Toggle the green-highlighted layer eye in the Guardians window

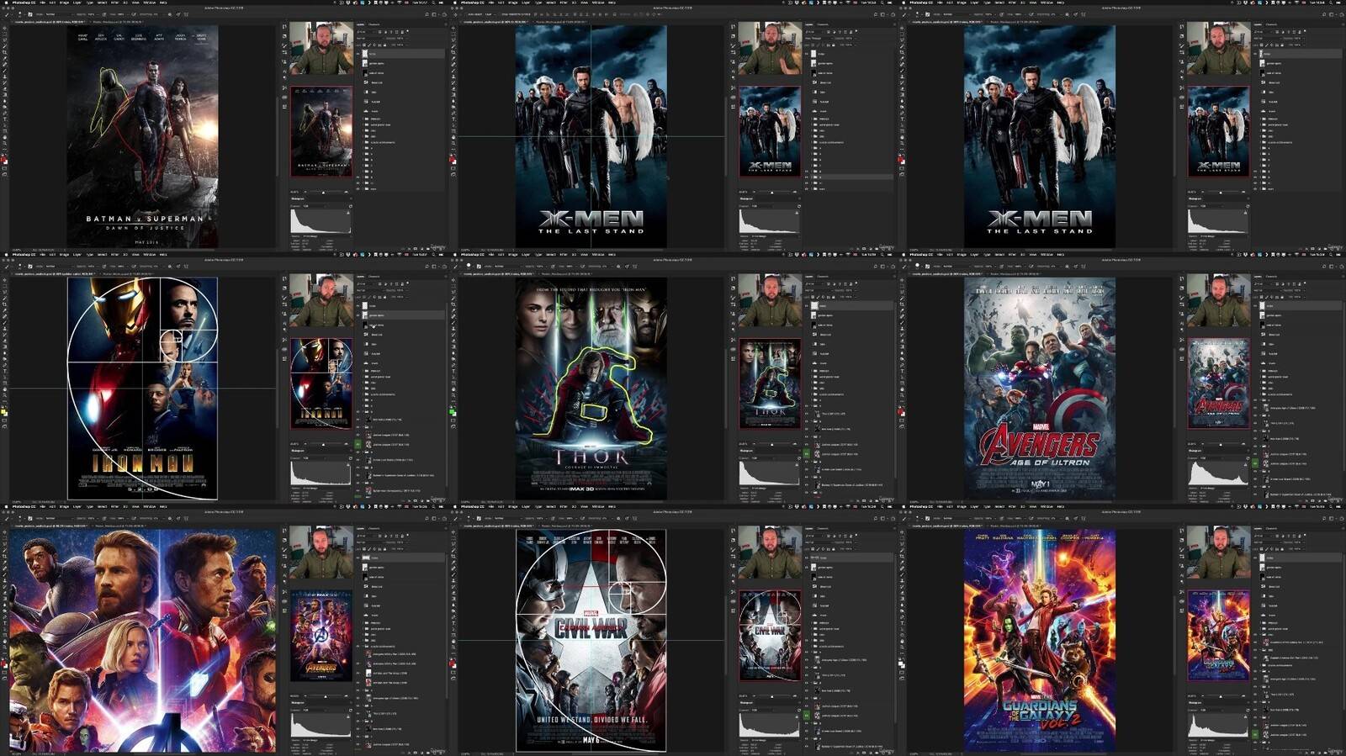pos(1255,734)
